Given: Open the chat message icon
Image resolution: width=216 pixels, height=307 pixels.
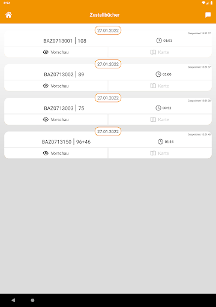Looking at the screenshot, I should tap(208, 15).
